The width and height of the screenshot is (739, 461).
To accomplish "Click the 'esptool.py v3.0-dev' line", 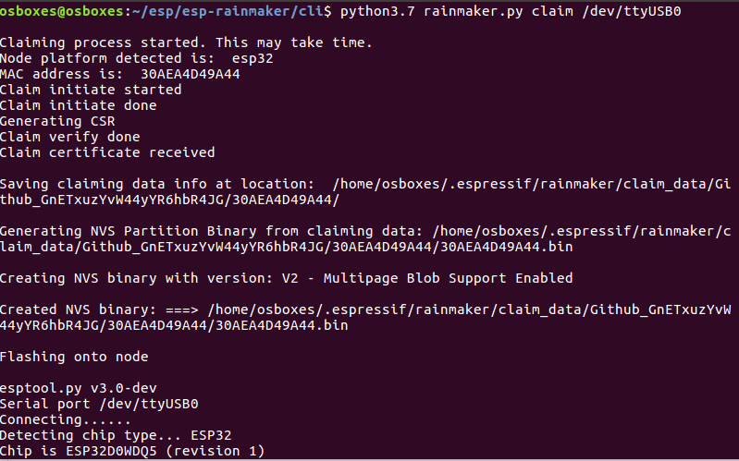I will (79, 388).
